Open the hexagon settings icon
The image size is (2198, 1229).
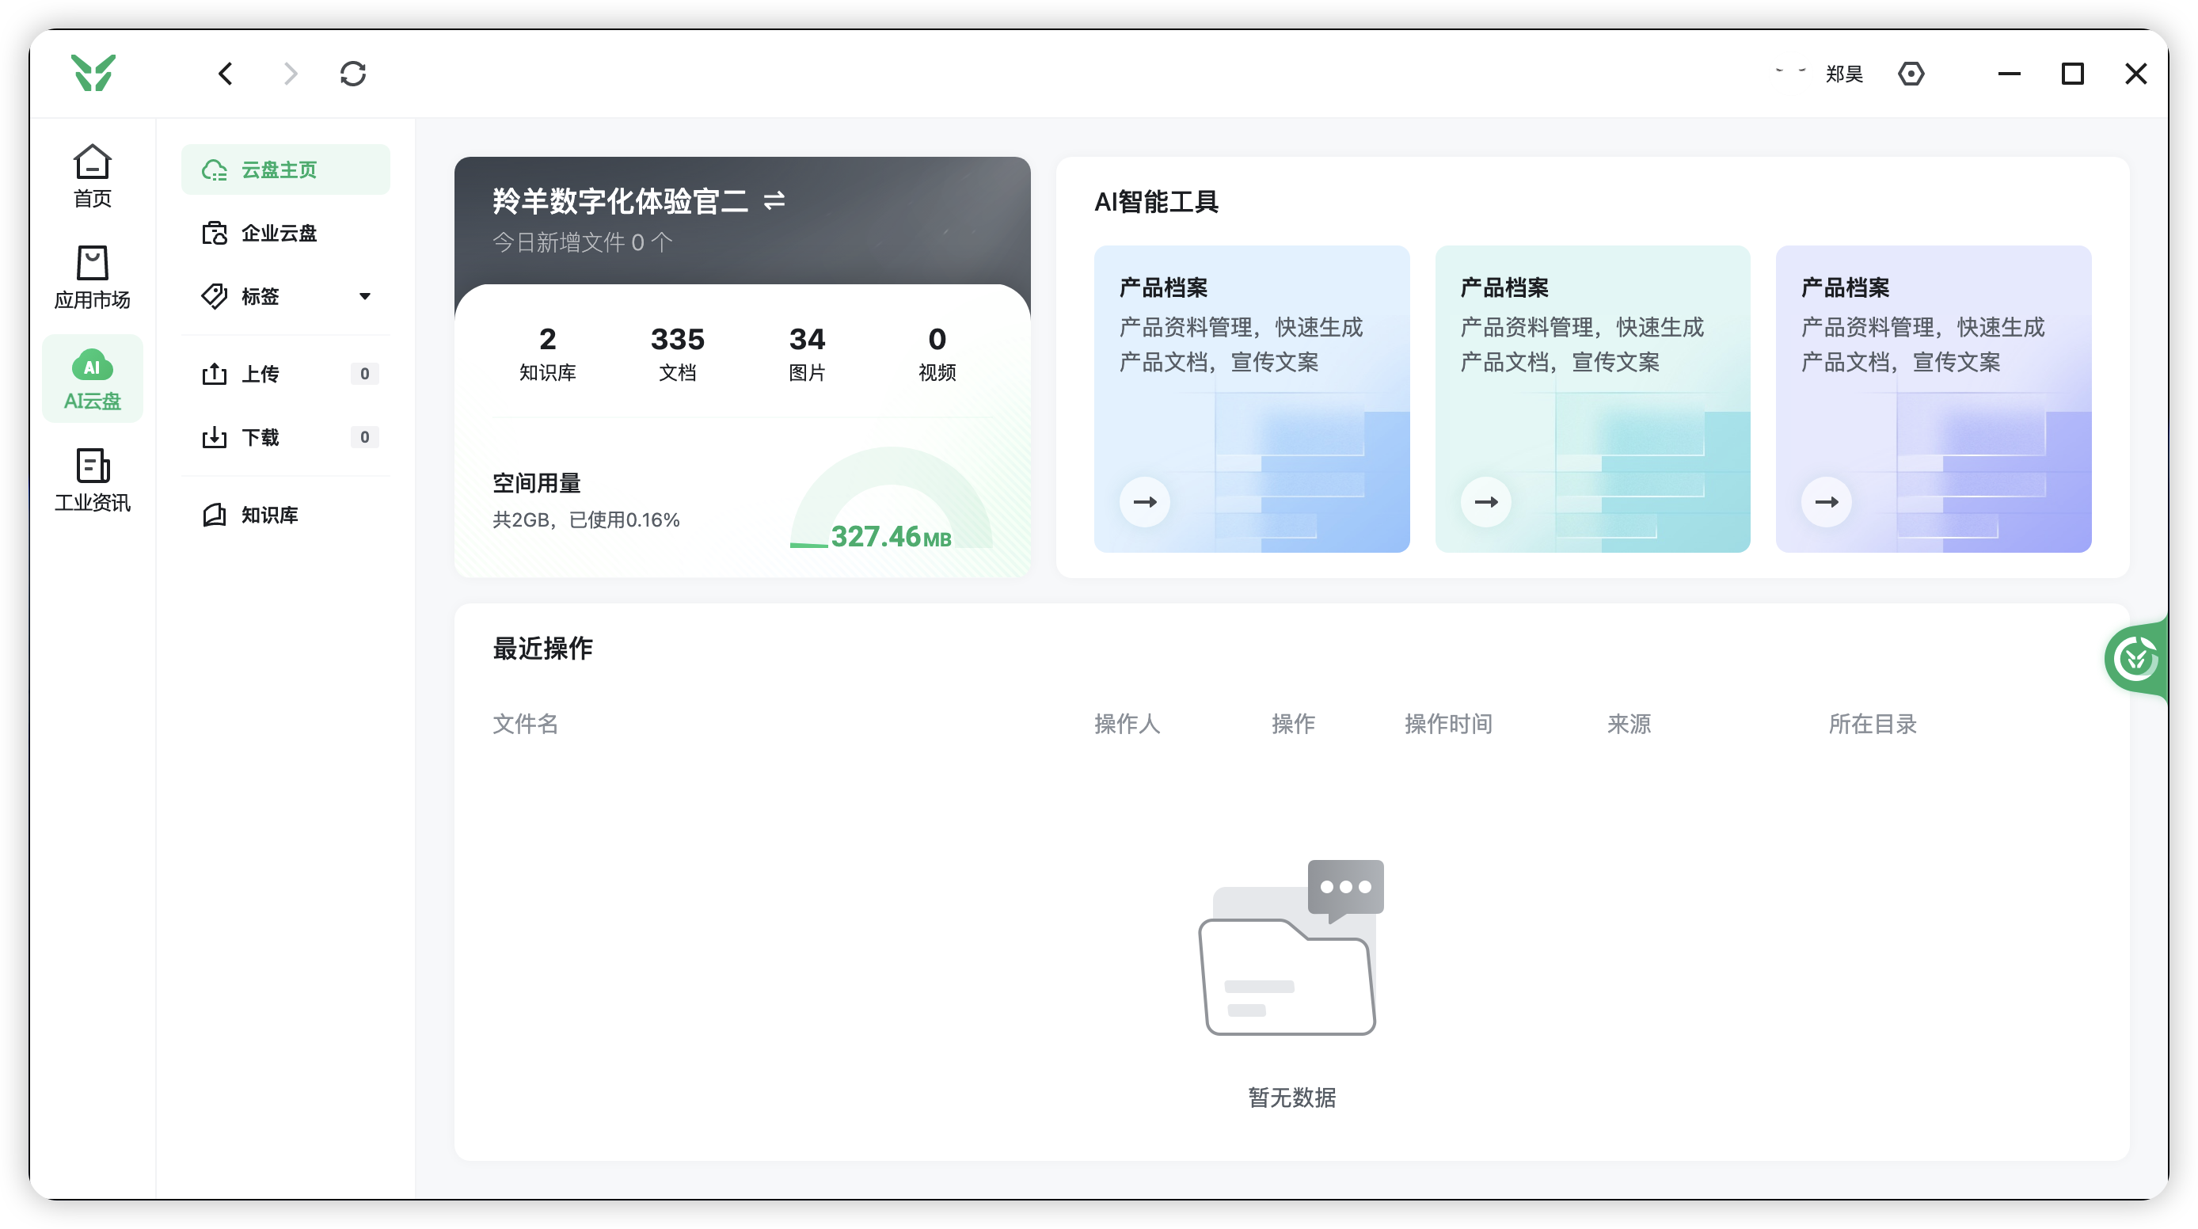(1911, 74)
